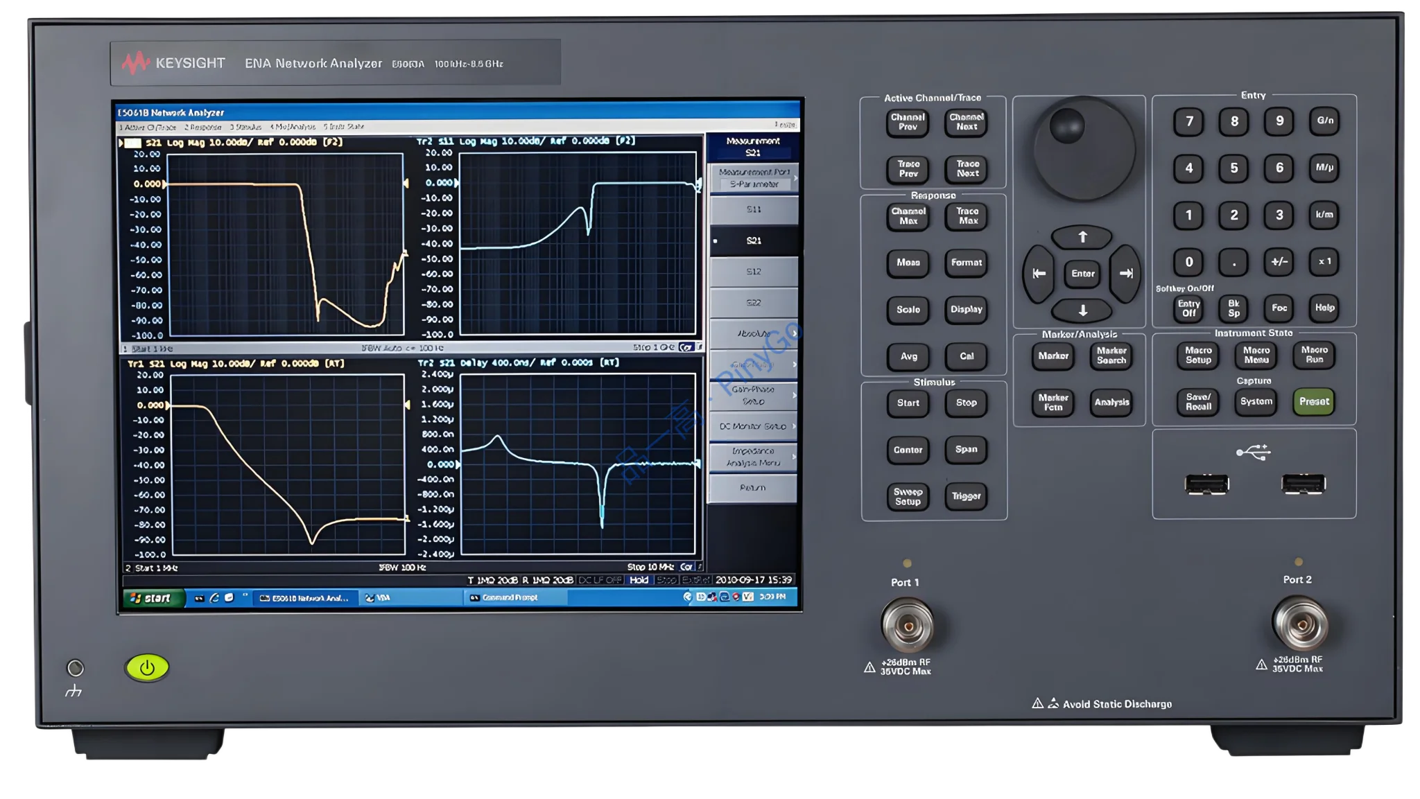Toggle Trace Max hardware key
Image resolution: width=1420 pixels, height=799 pixels.
point(967,216)
